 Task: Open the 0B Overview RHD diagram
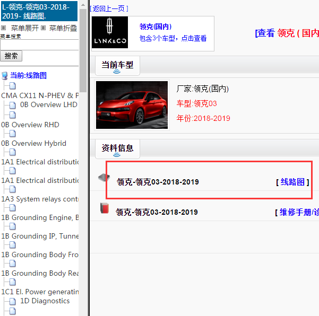click(30, 125)
